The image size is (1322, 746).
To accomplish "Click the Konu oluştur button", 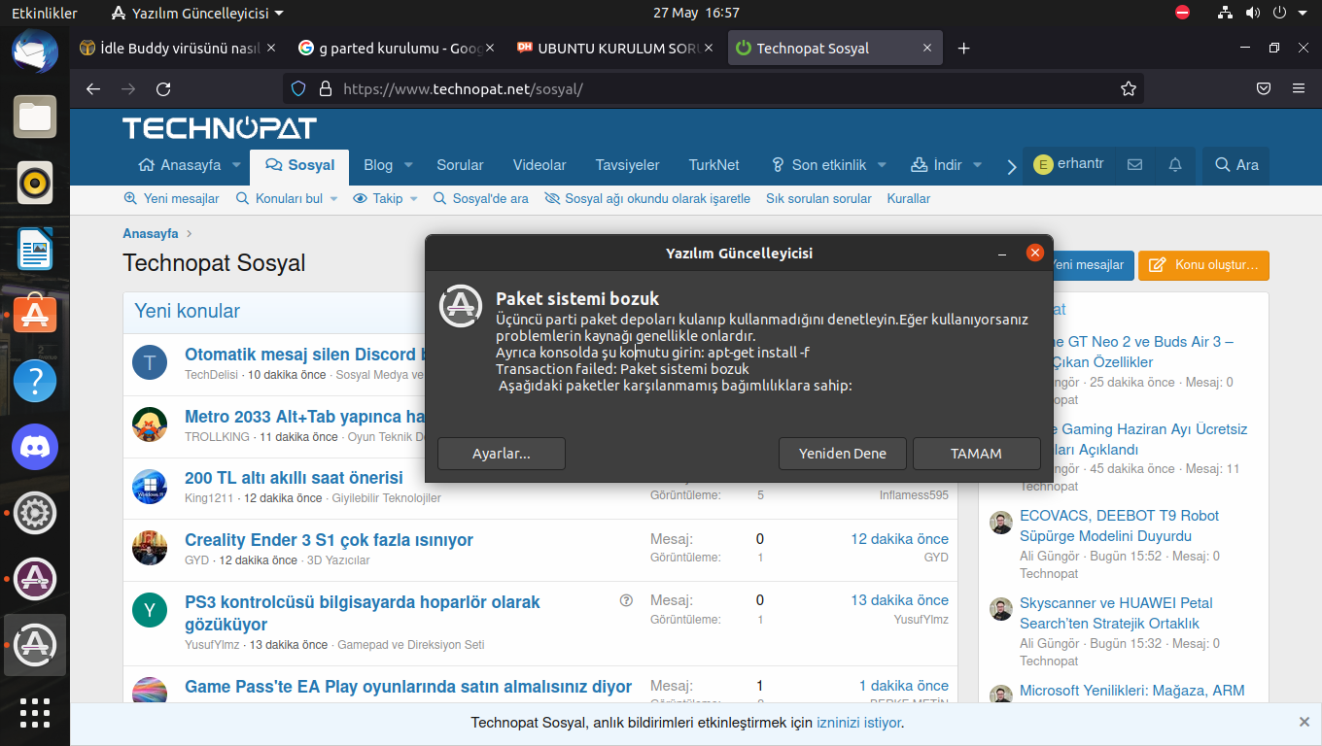I will pyautogui.click(x=1203, y=265).
